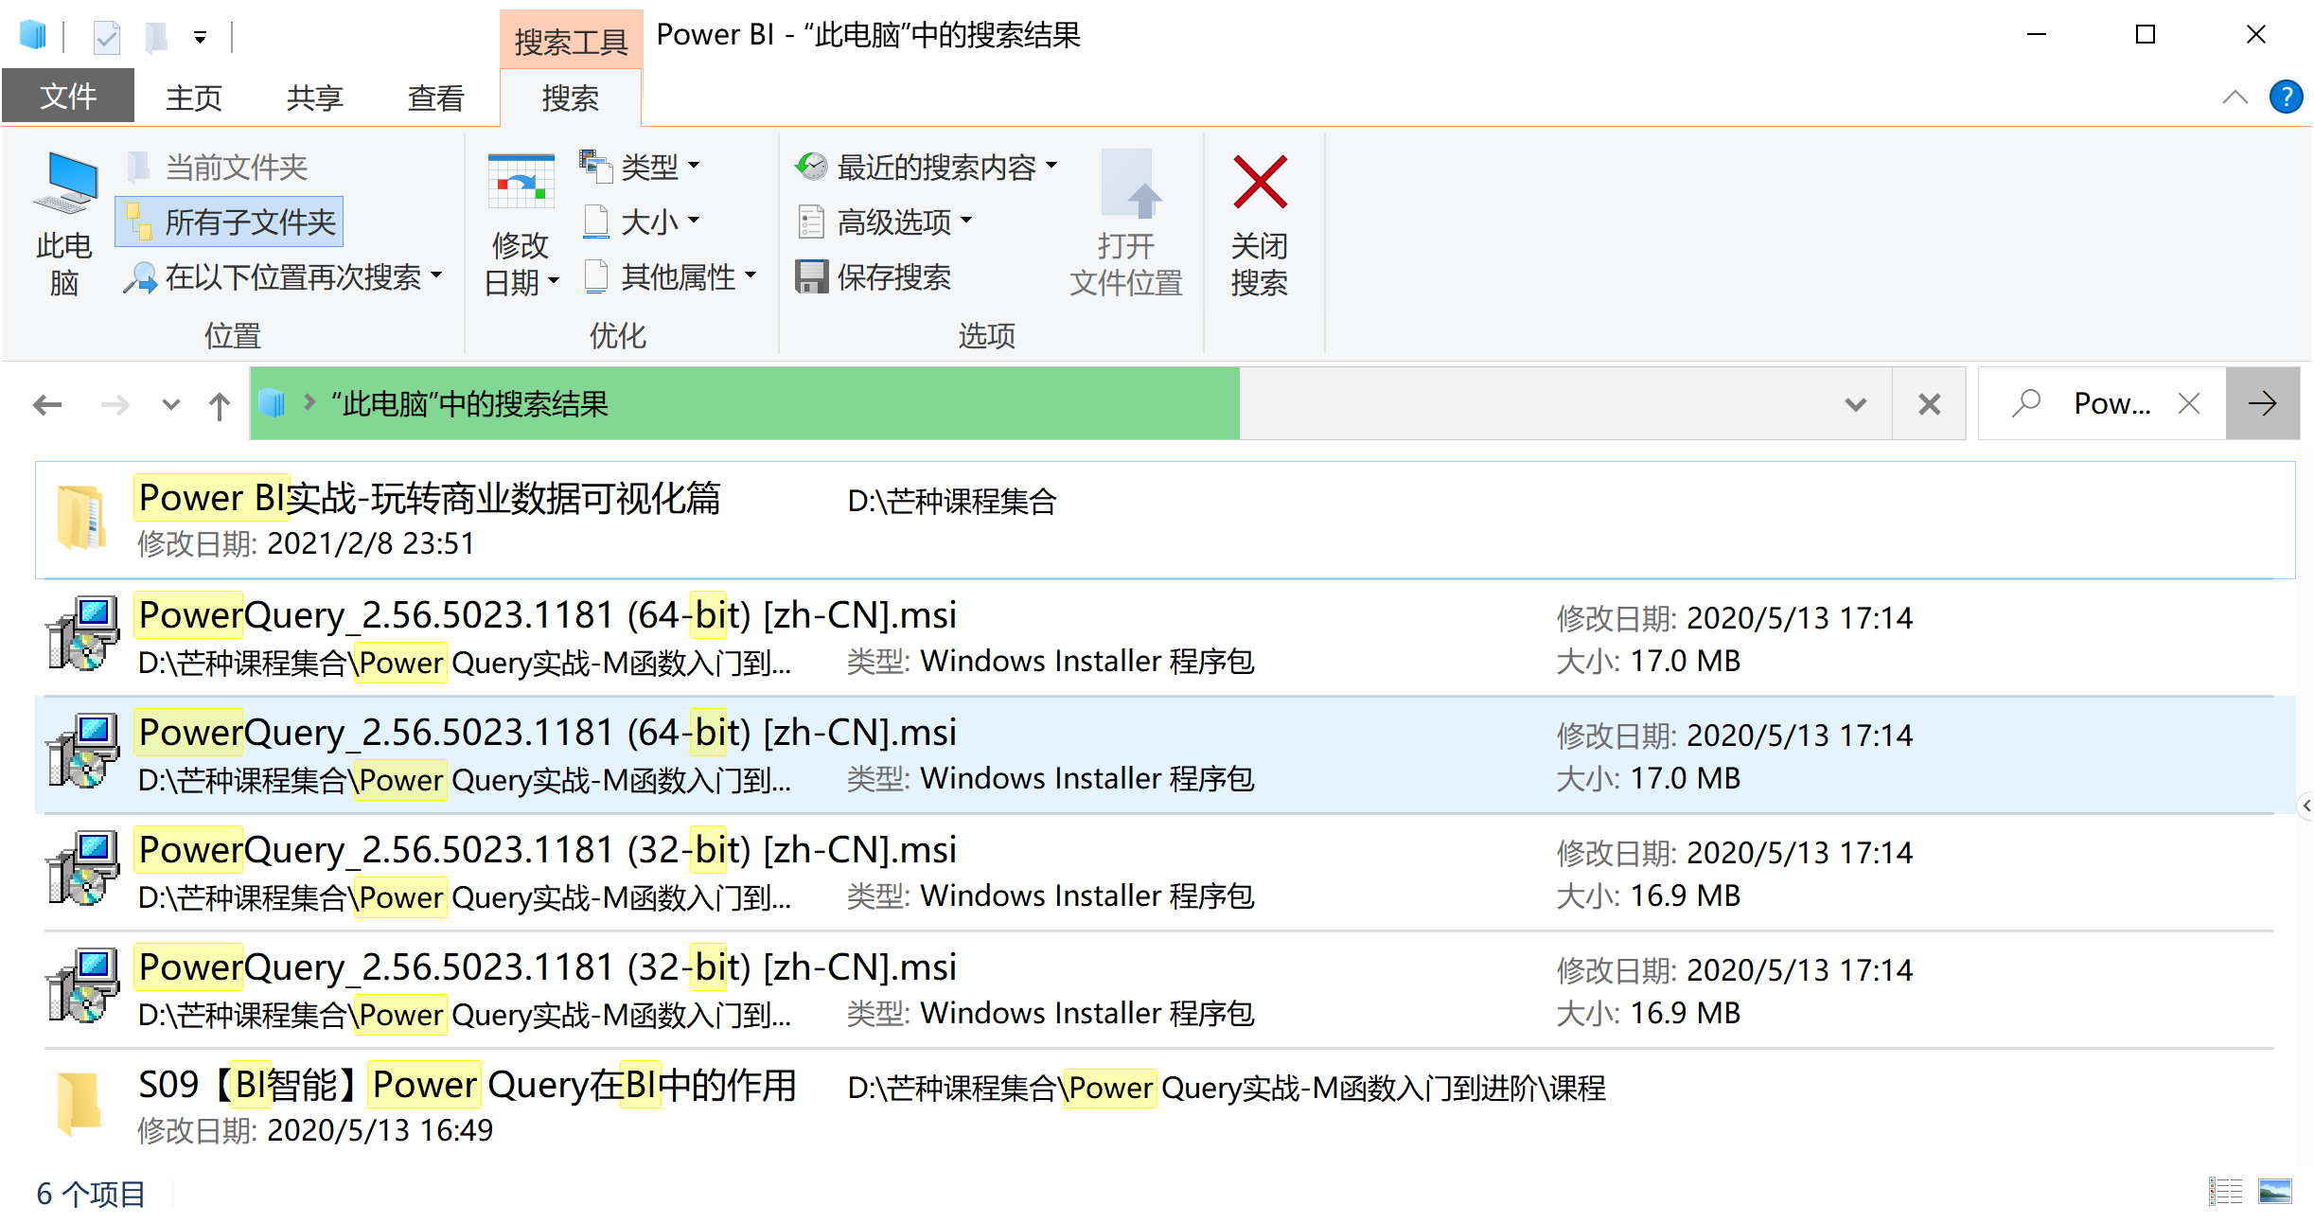
Task: Select Power BI实战-玩转商业数据可视化篇 folder name
Action: click(x=430, y=498)
